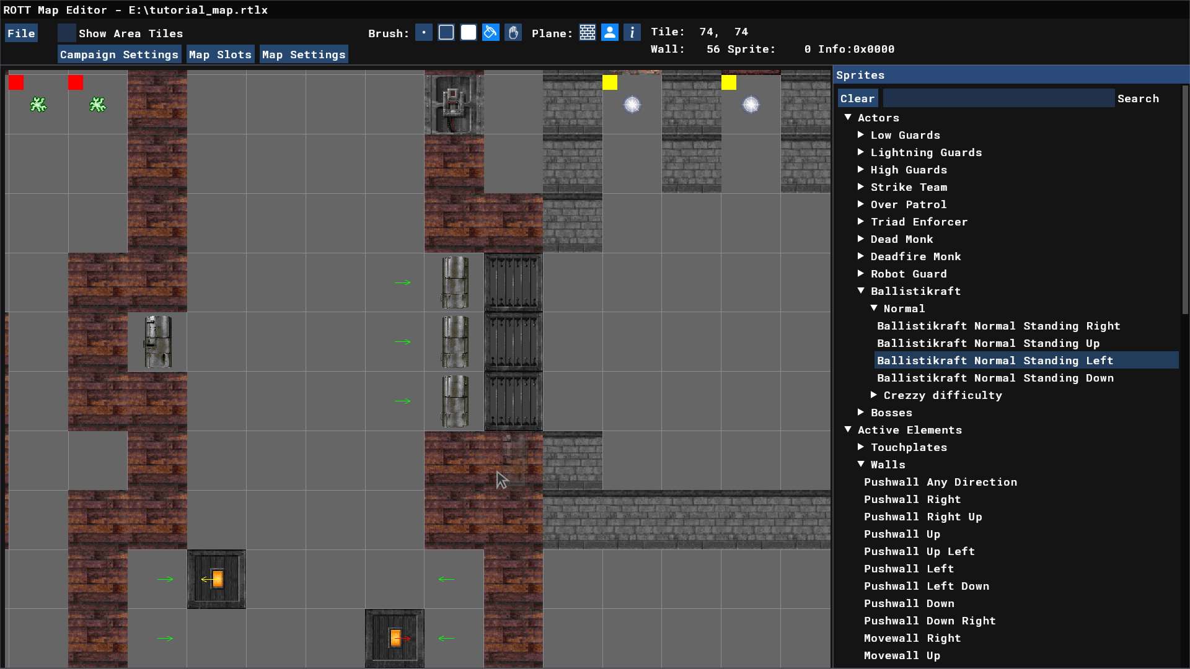Image resolution: width=1190 pixels, height=669 pixels.
Task: Select the filled rectangle brush
Action: pos(469,33)
